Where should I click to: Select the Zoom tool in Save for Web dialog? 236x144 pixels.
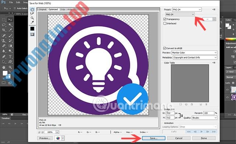32,18
